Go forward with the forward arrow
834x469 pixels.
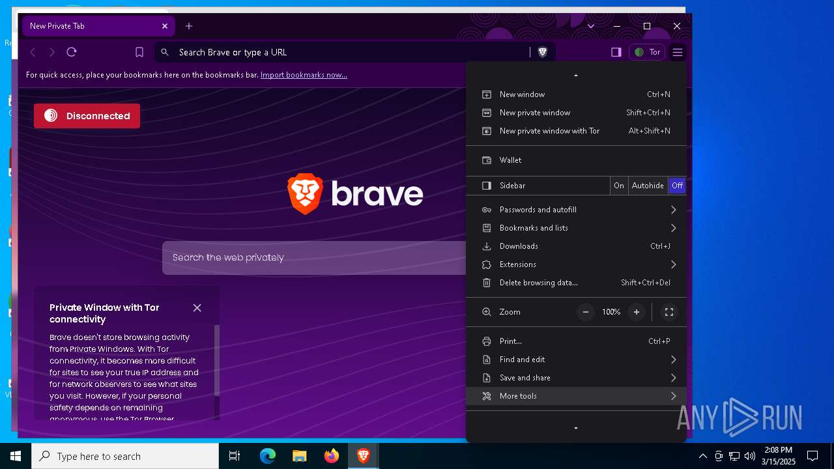click(52, 52)
